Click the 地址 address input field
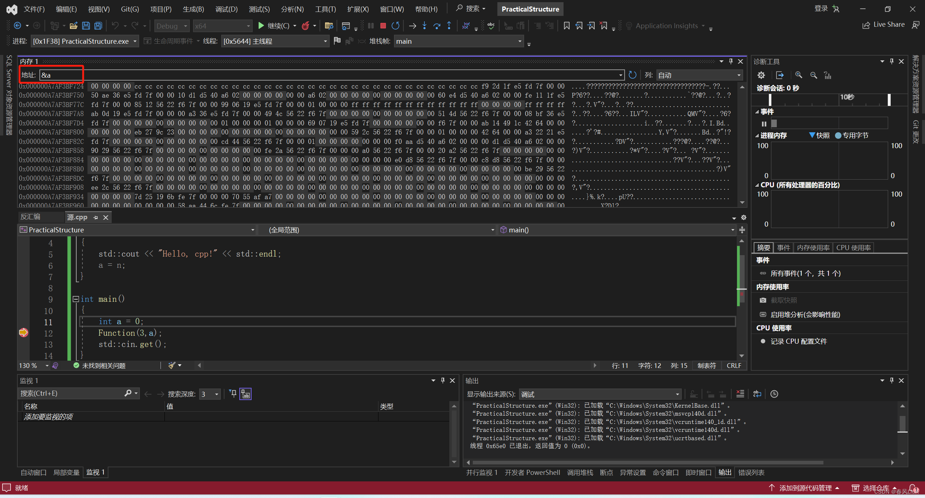The height and width of the screenshot is (498, 925). click(x=332, y=75)
